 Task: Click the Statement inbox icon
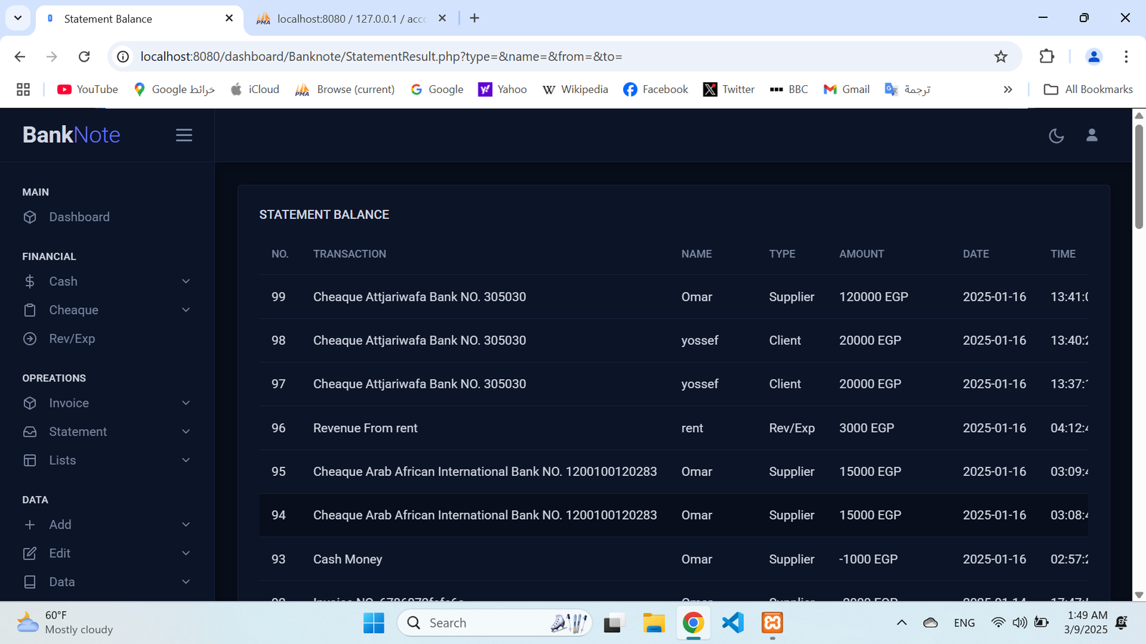click(x=30, y=431)
